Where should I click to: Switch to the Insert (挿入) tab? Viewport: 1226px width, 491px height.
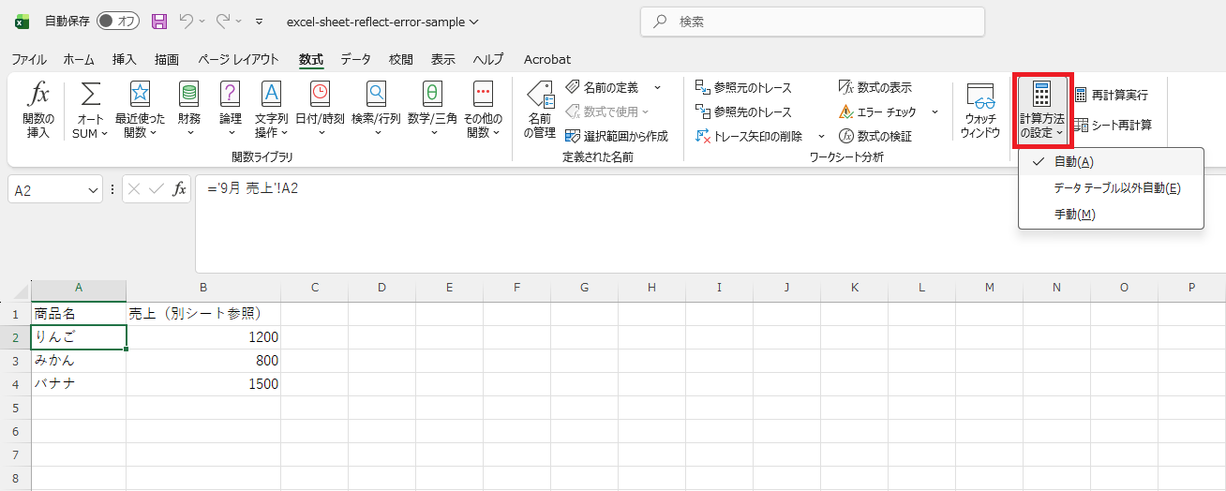(125, 59)
